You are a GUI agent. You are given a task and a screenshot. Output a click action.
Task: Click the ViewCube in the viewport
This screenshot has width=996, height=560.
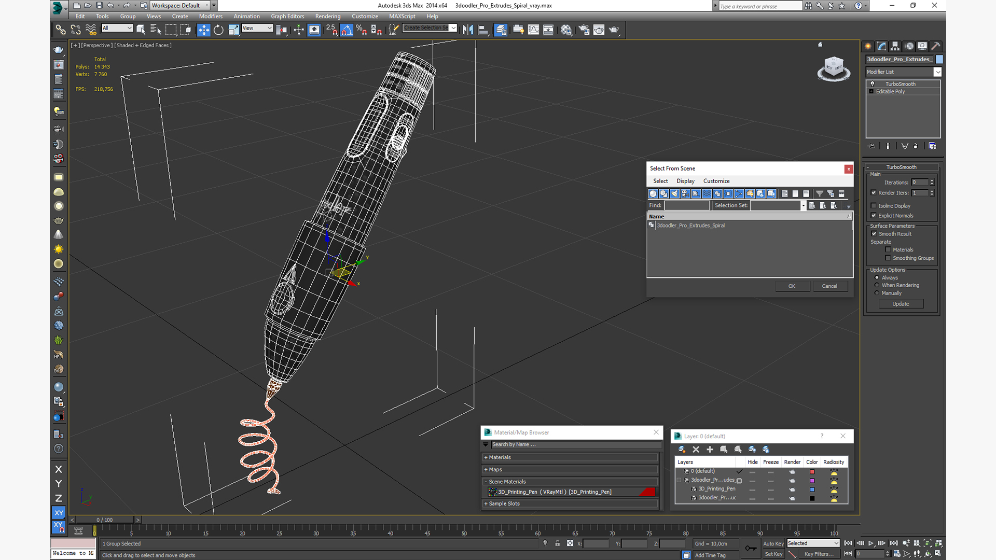pyautogui.click(x=834, y=68)
